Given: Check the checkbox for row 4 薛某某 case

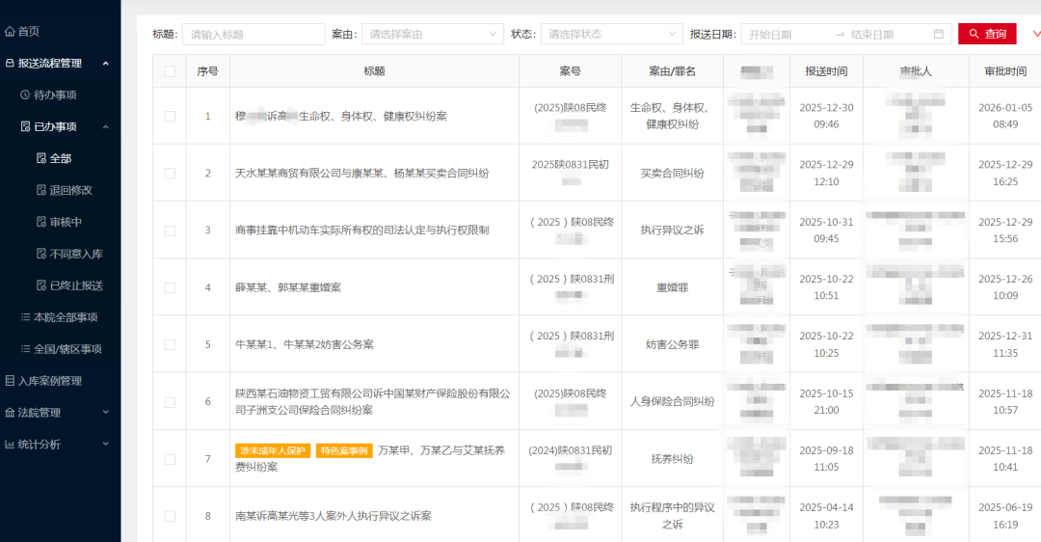Looking at the screenshot, I should [170, 287].
